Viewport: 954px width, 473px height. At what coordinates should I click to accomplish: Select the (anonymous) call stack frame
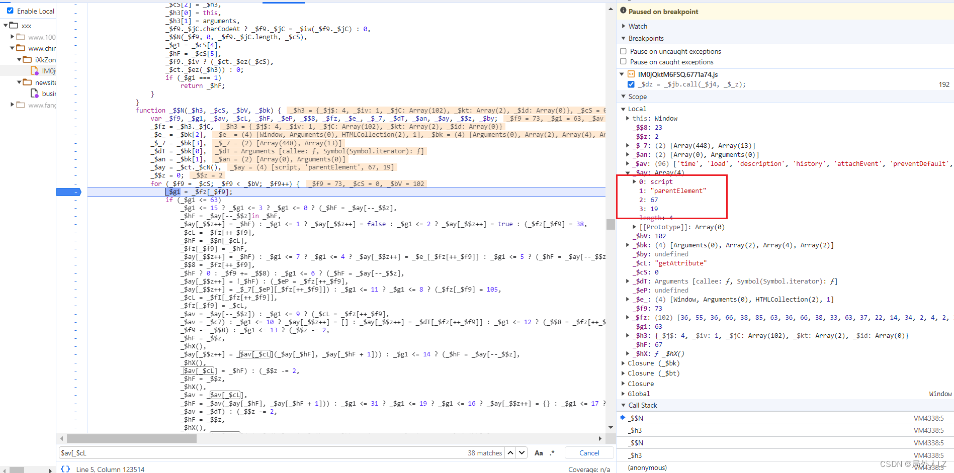click(x=786, y=467)
